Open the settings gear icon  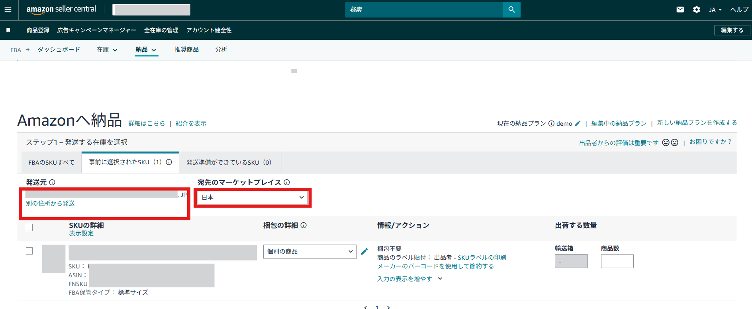click(x=696, y=10)
